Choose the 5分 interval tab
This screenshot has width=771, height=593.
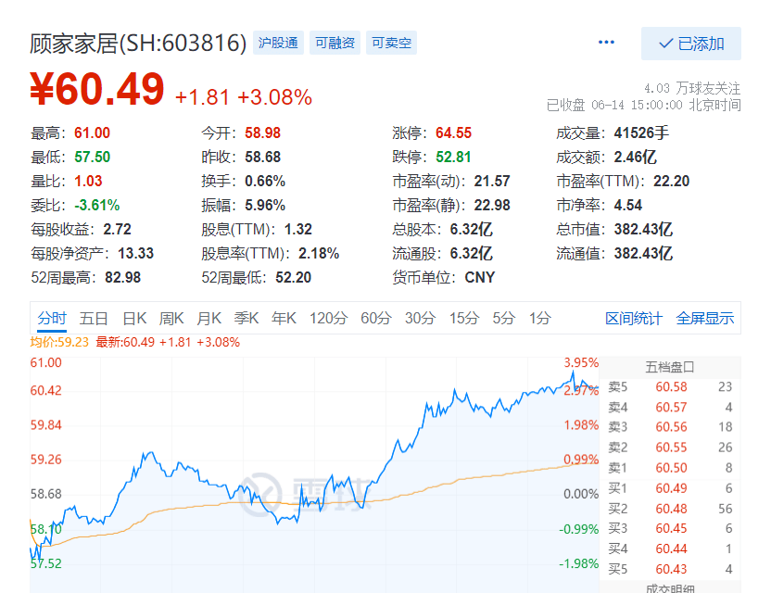point(503,319)
